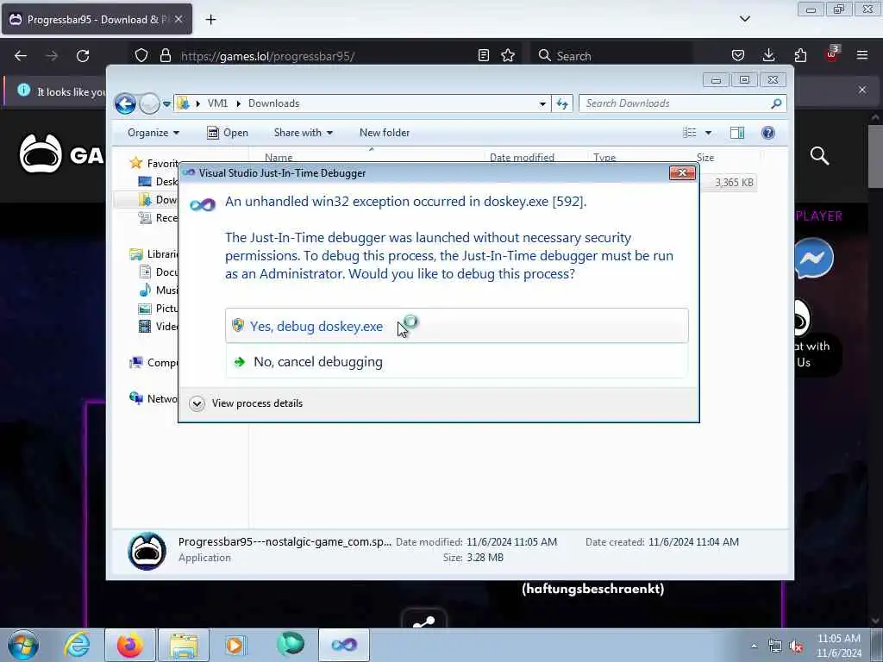The width and height of the screenshot is (883, 662).
Task: Show hidden system tray icons
Action: [x=754, y=646]
